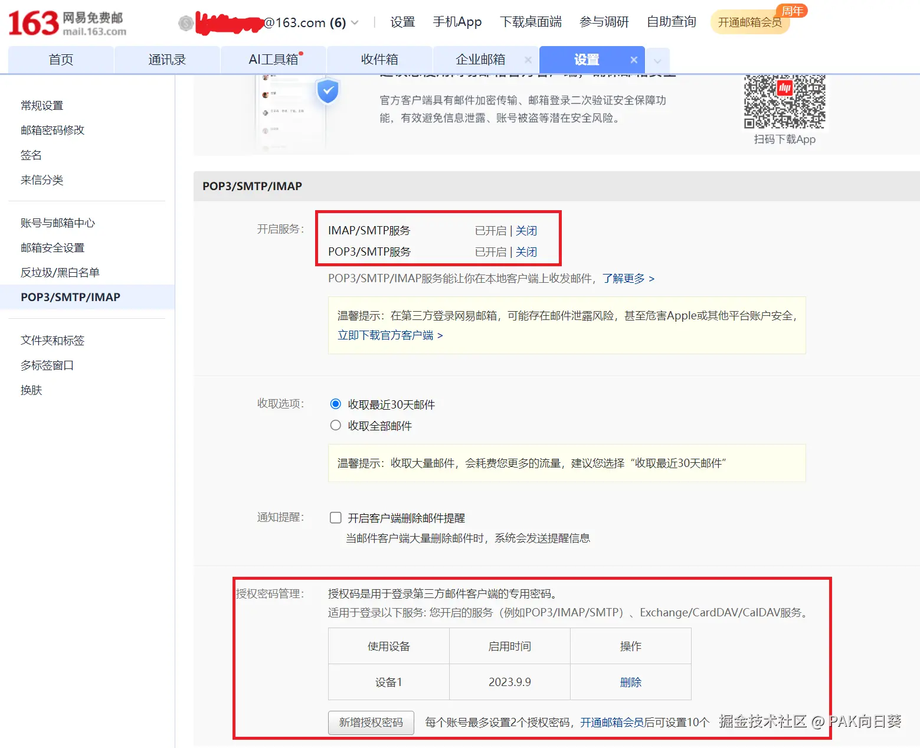Open the 参与调研 link
Image resolution: width=920 pixels, height=748 pixels.
click(604, 22)
